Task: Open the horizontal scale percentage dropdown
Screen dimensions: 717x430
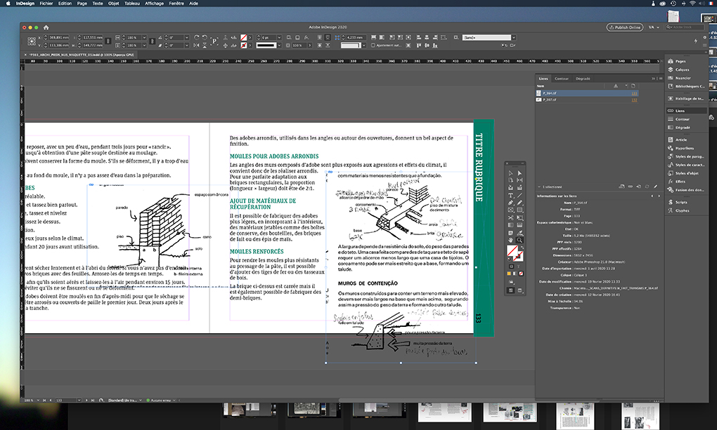Action: pyautogui.click(x=144, y=37)
